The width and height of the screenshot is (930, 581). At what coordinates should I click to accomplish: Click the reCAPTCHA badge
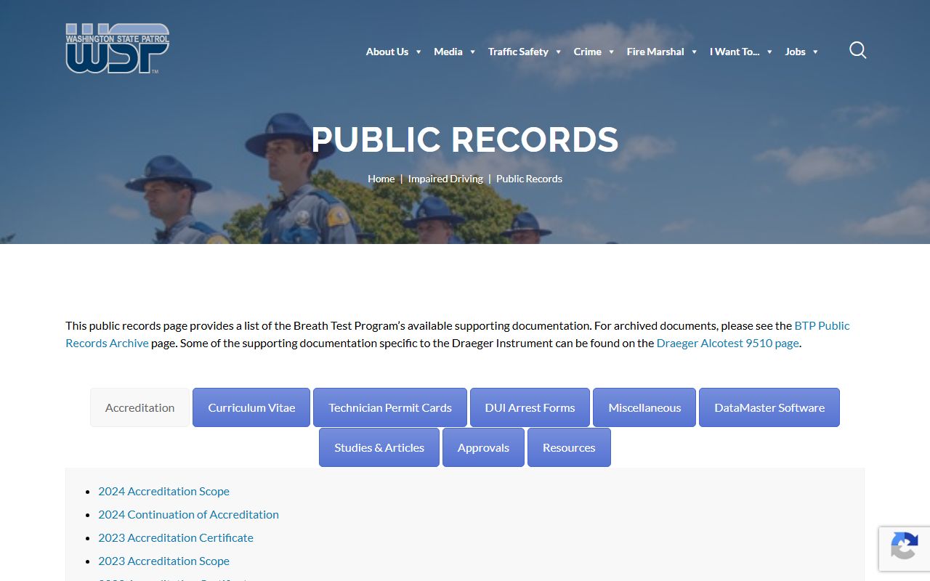click(x=905, y=549)
